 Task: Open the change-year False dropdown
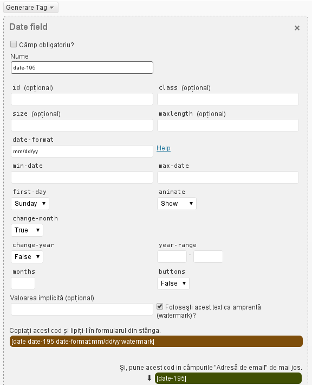27,257
